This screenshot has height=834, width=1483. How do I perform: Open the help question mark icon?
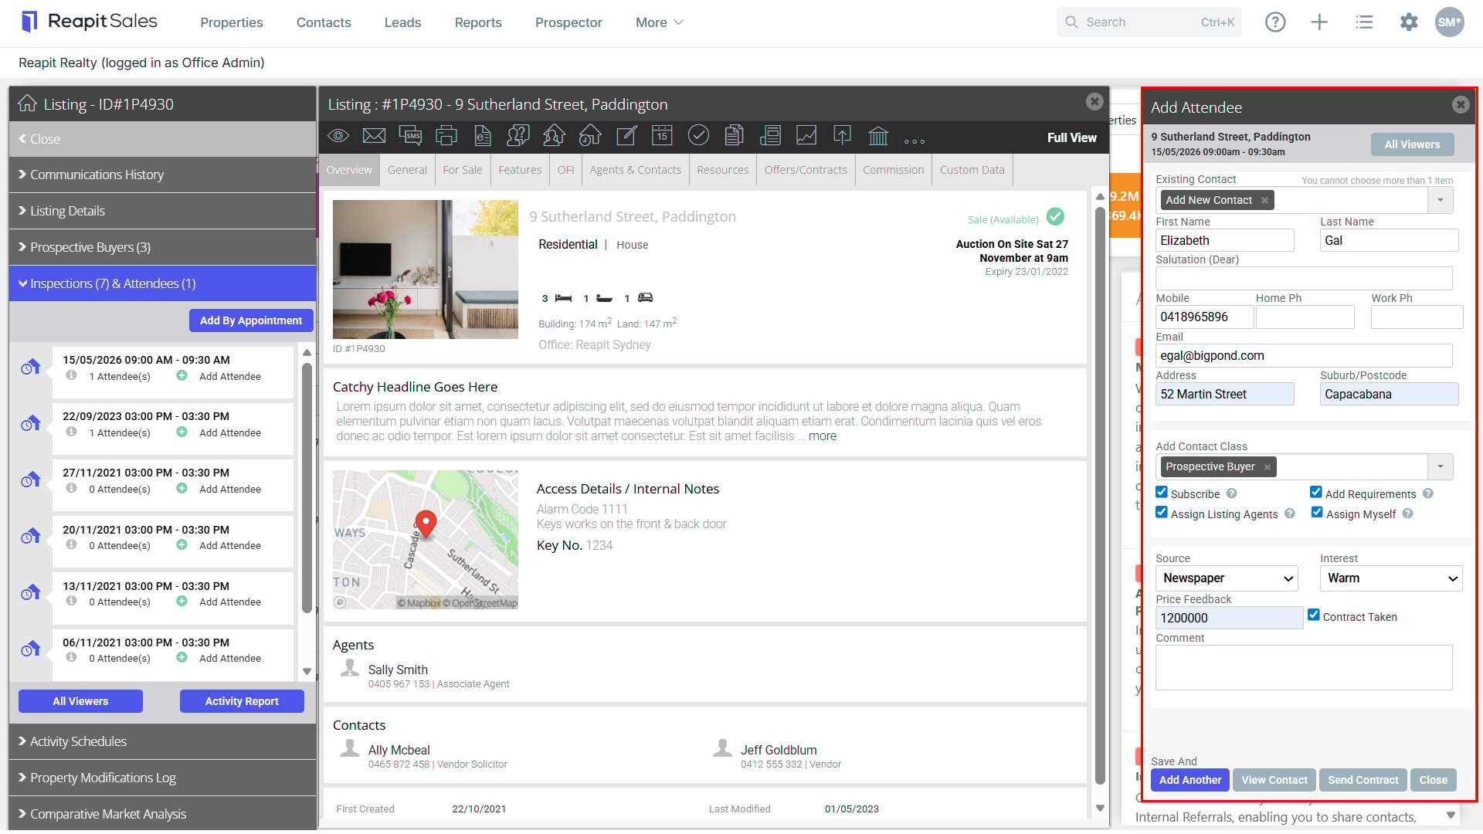pos(1275,22)
